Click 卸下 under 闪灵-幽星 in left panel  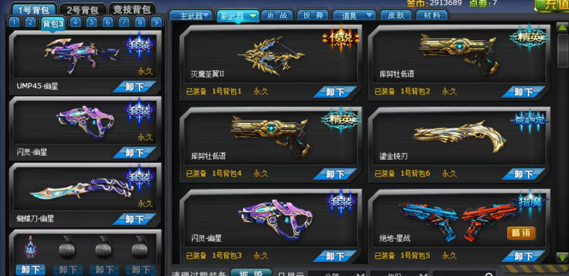tap(134, 153)
